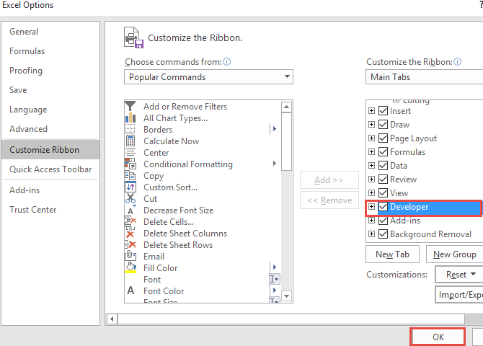Toggle the Add-ins tab checkbox
This screenshot has height=346, width=483.
coord(383,221)
